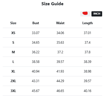The image size is (106, 103).
Task: Select the S size row label
Action: click(13, 43)
